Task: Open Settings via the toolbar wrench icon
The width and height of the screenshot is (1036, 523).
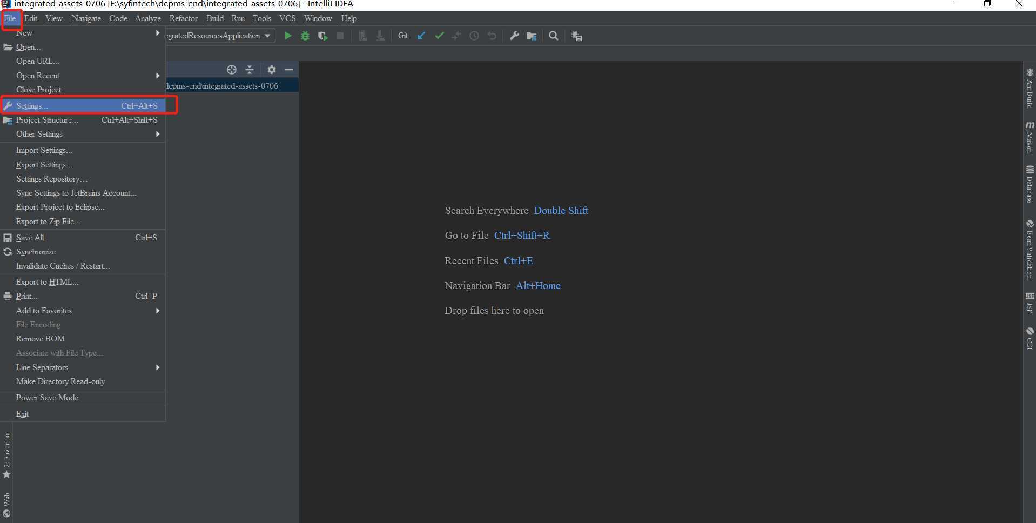Action: [514, 36]
